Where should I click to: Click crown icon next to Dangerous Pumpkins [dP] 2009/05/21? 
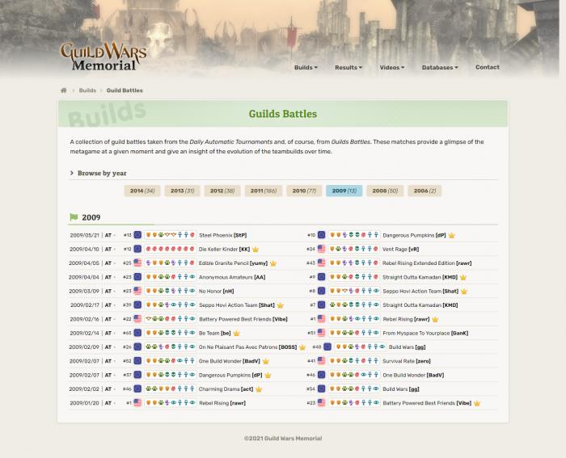[451, 235]
